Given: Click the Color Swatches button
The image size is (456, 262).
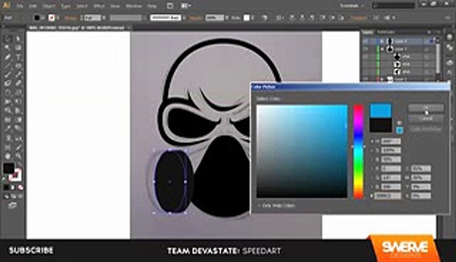Looking at the screenshot, I should (426, 129).
